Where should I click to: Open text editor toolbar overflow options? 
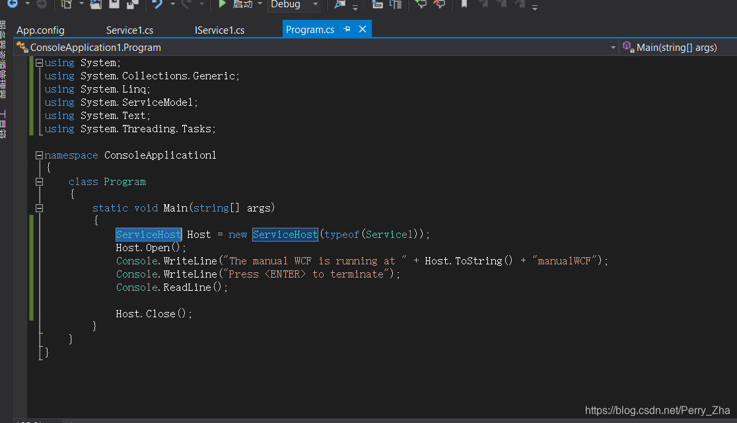pos(535,7)
